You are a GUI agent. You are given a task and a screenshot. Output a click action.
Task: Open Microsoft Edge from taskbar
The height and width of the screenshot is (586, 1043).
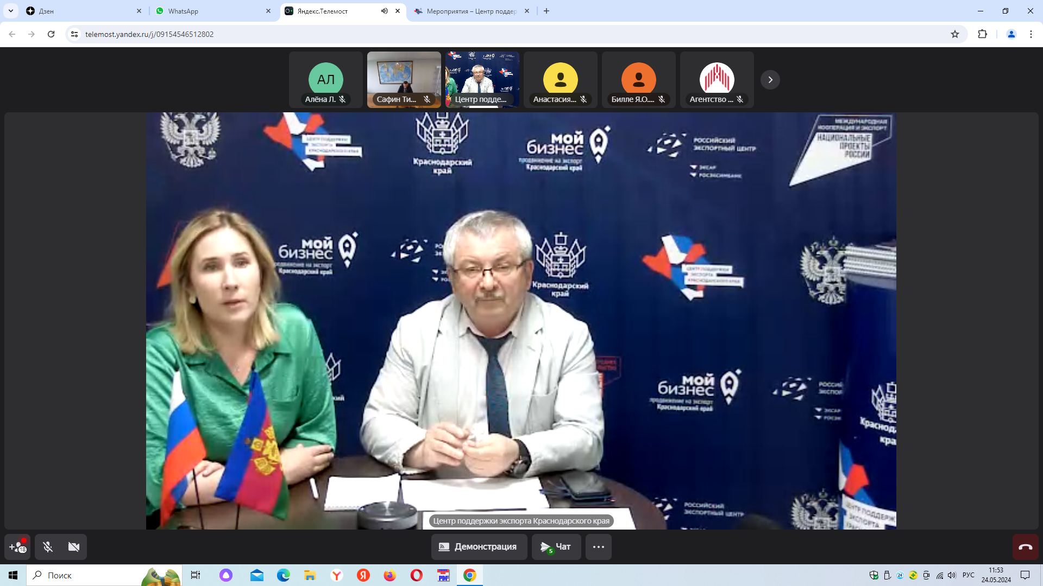click(x=284, y=575)
